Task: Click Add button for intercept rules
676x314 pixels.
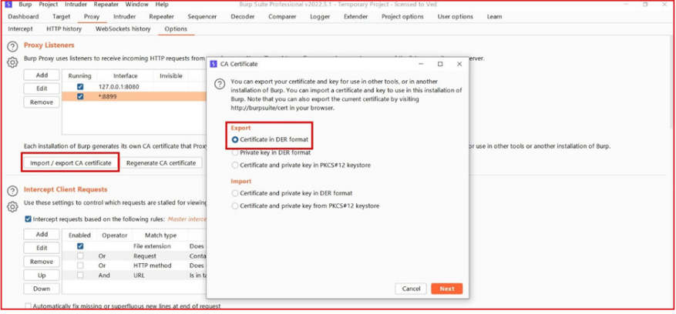Action: 42,234
